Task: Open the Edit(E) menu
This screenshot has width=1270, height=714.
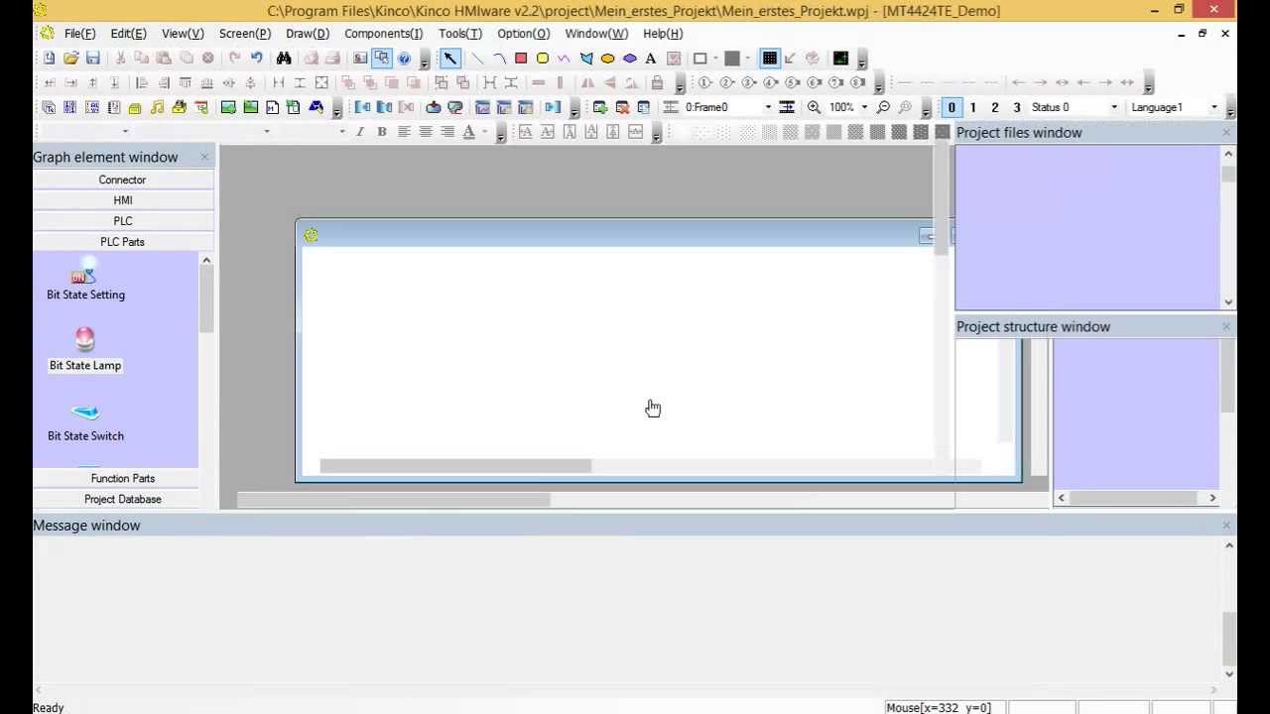Action: pyautogui.click(x=128, y=34)
